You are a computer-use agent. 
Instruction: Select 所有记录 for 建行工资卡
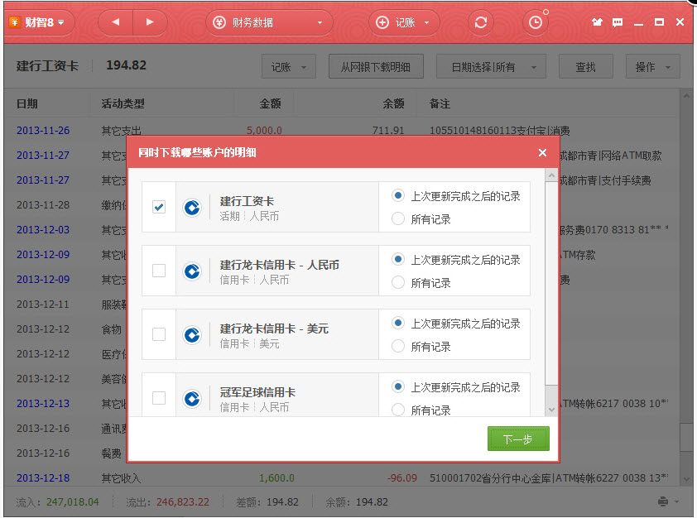tap(398, 219)
